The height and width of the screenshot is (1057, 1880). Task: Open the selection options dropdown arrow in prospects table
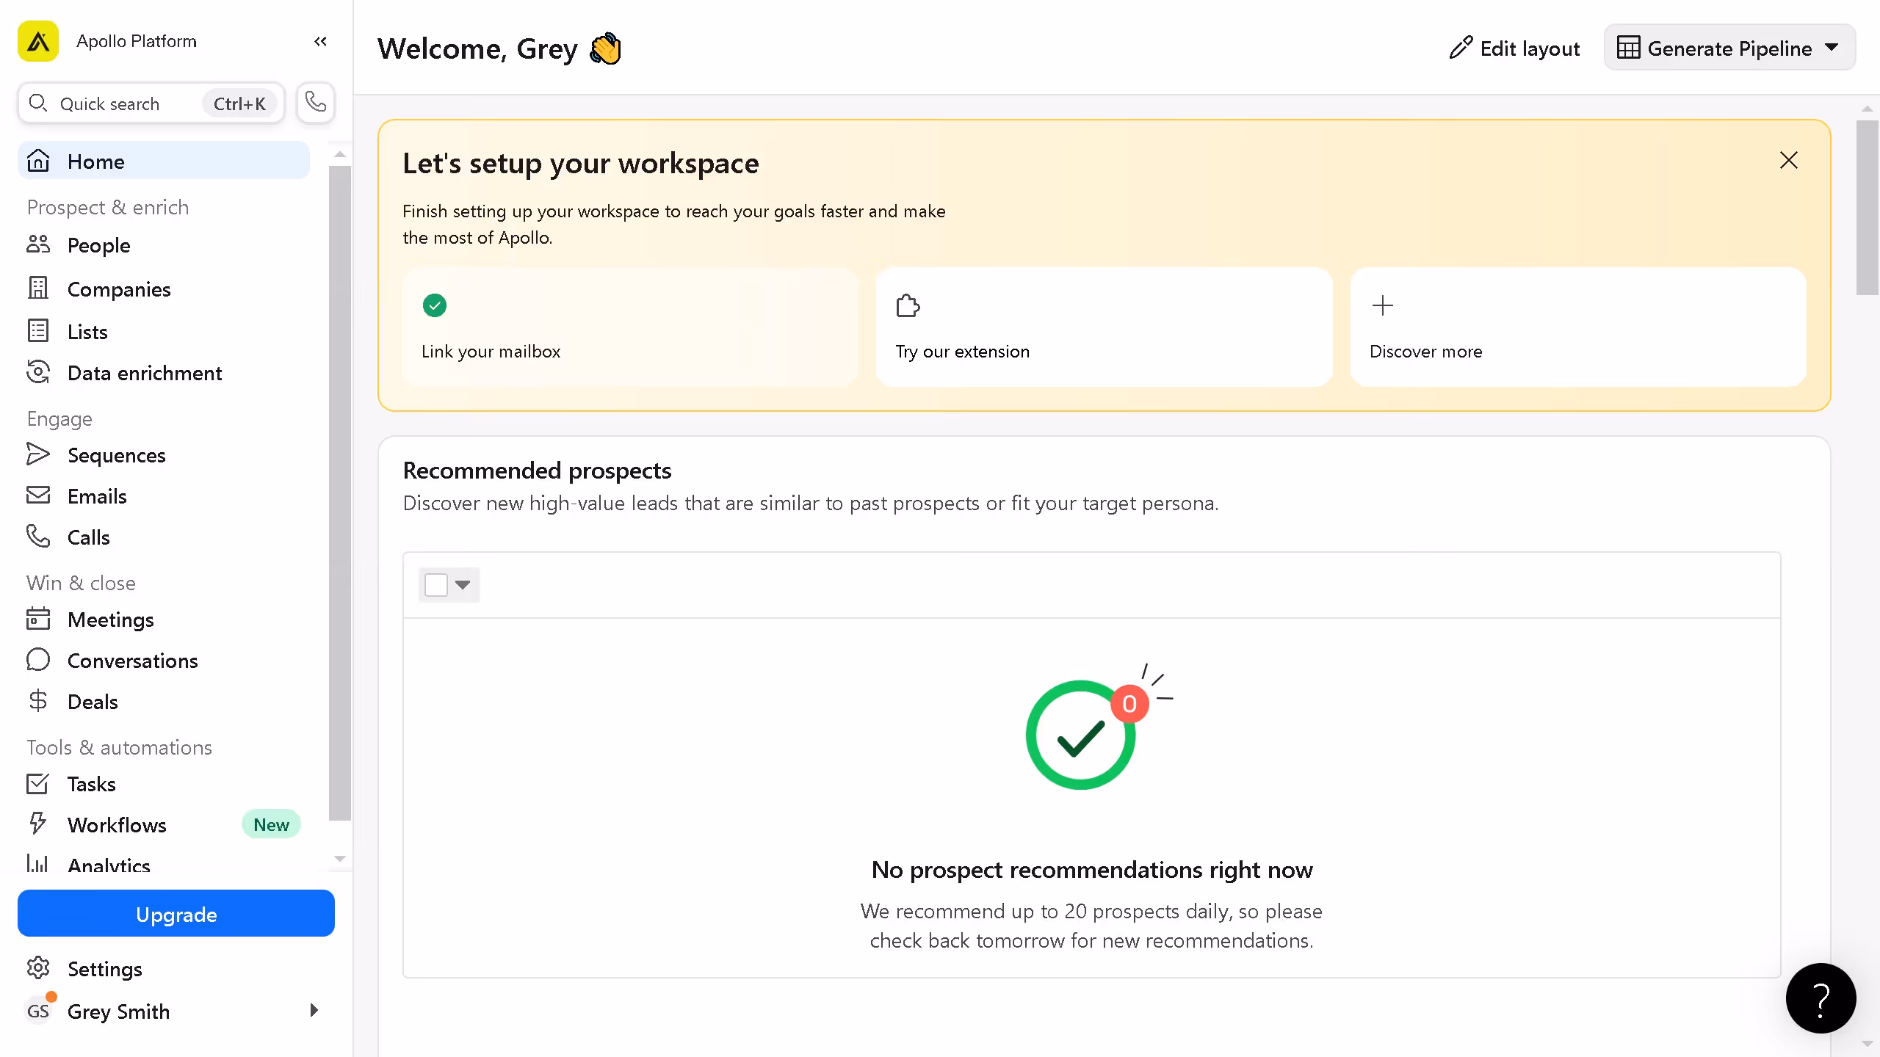point(463,585)
